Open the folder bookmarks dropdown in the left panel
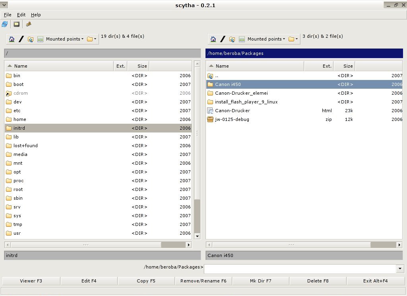The image size is (407, 296). [92, 39]
